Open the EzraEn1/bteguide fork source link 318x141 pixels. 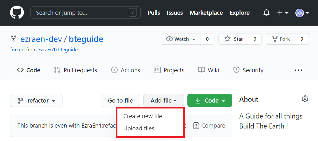coord(58,49)
